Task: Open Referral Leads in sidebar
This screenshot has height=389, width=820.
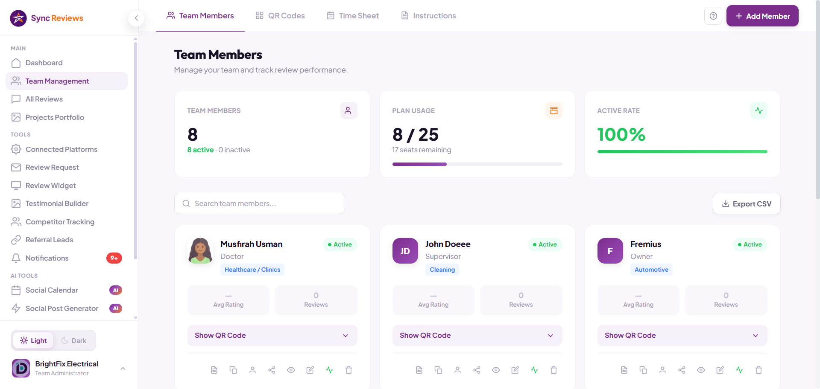Action: tap(67, 240)
